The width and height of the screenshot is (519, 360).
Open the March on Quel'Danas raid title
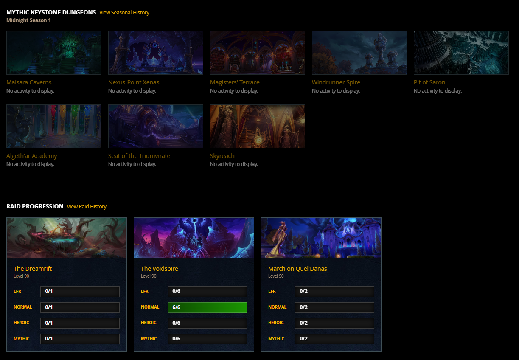pyautogui.click(x=297, y=269)
